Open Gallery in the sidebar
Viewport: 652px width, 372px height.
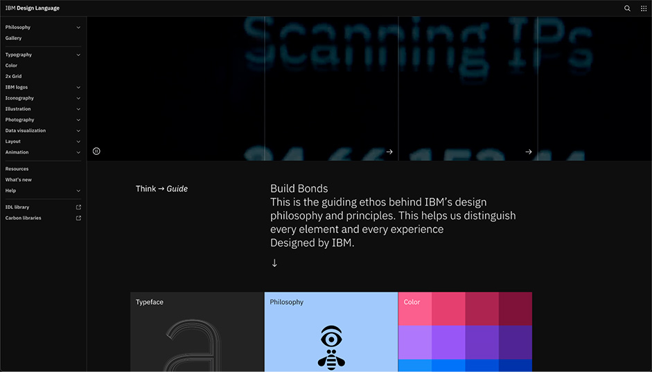(x=13, y=38)
